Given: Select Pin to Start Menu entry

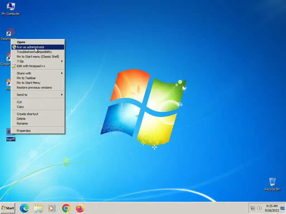Looking at the screenshot, I should (38, 82).
